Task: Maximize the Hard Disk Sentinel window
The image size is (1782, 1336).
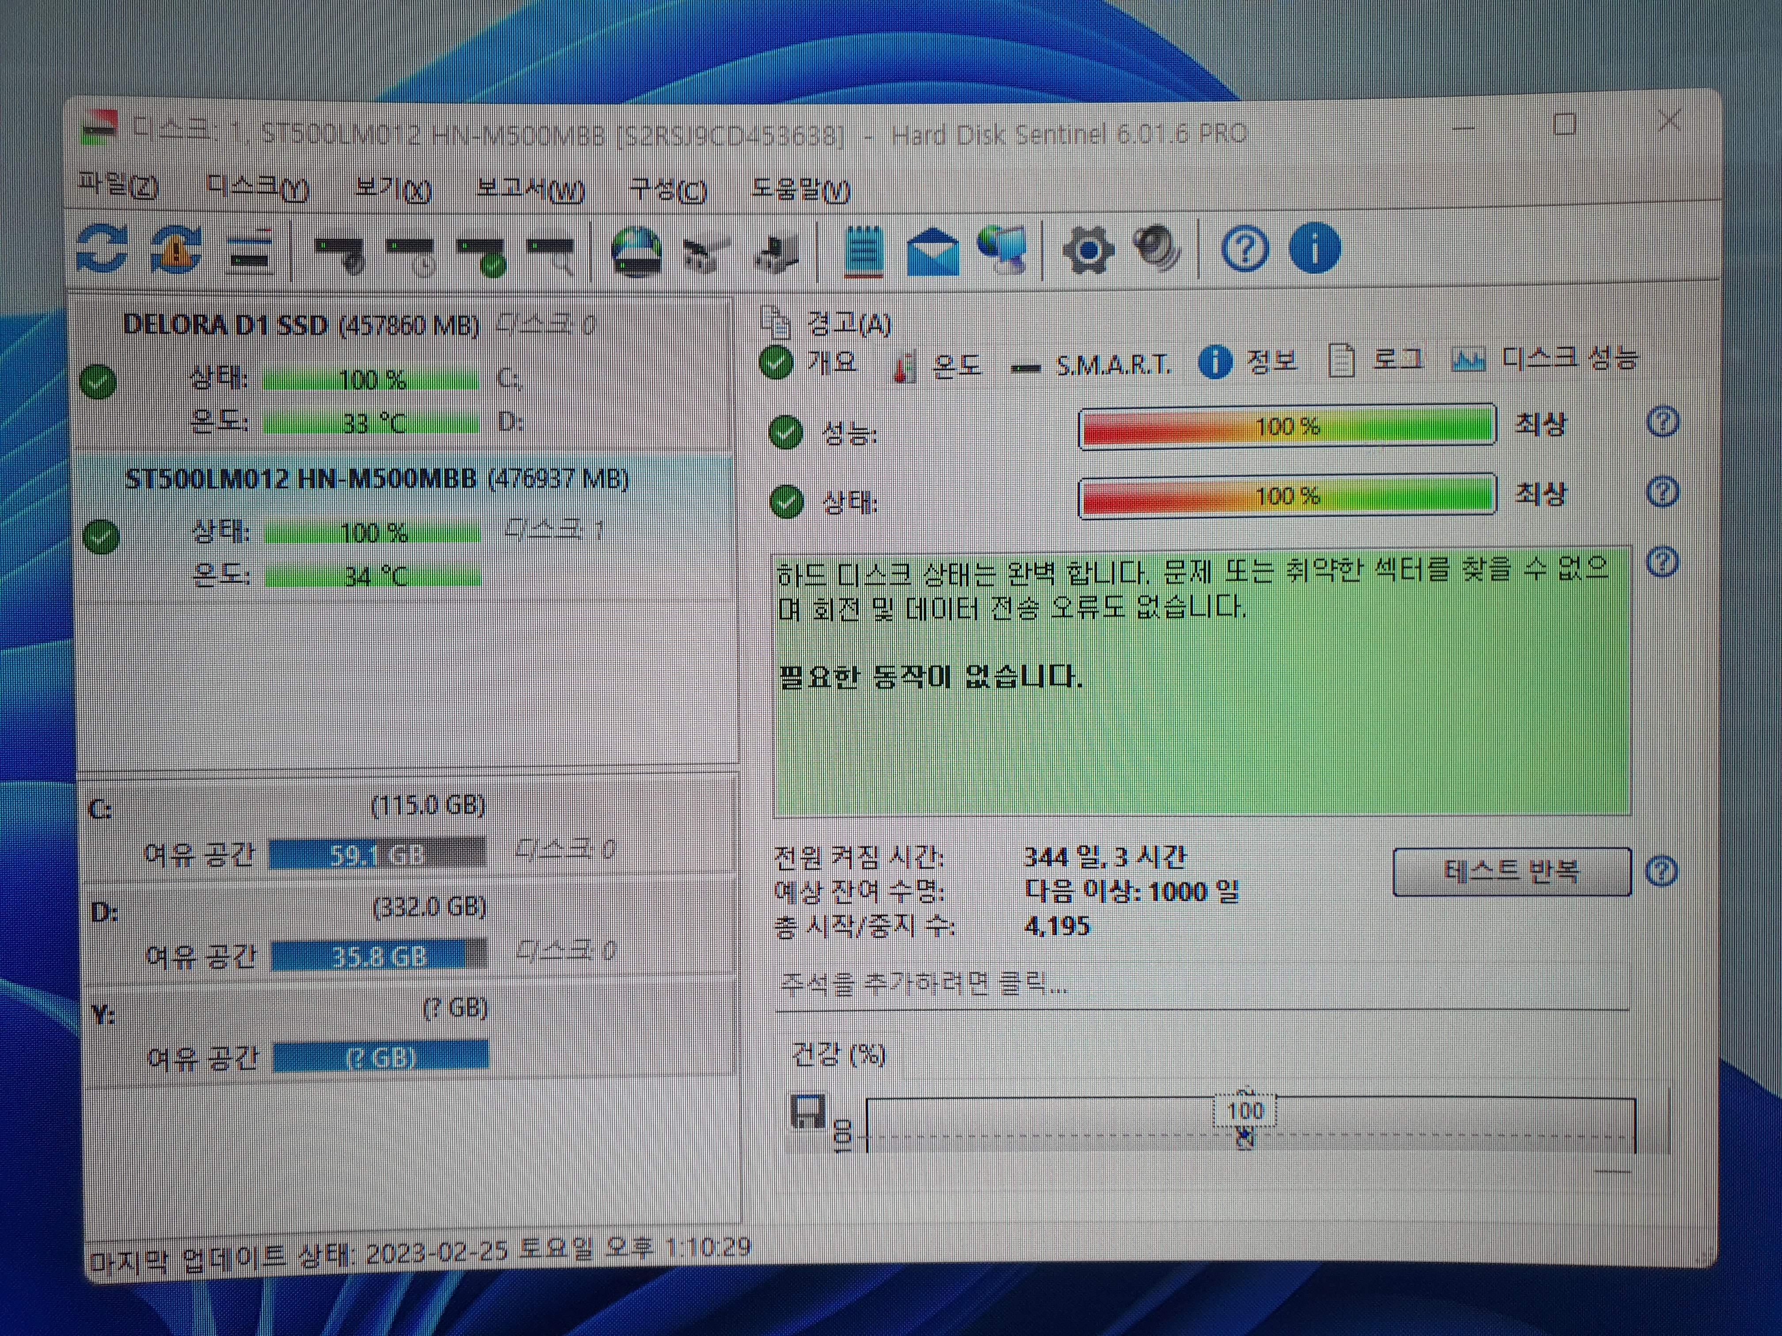Action: coord(1564,125)
